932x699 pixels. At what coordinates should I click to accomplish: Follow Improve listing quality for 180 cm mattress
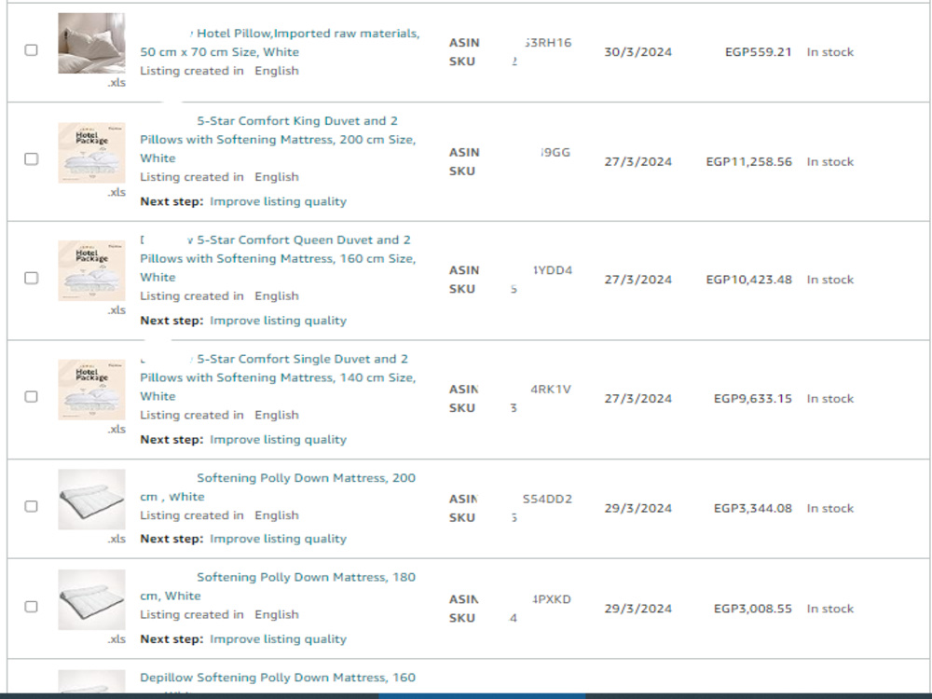tap(278, 639)
